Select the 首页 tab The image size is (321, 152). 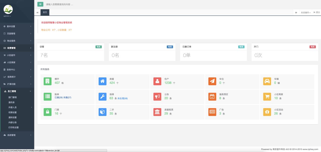[x=45, y=13]
